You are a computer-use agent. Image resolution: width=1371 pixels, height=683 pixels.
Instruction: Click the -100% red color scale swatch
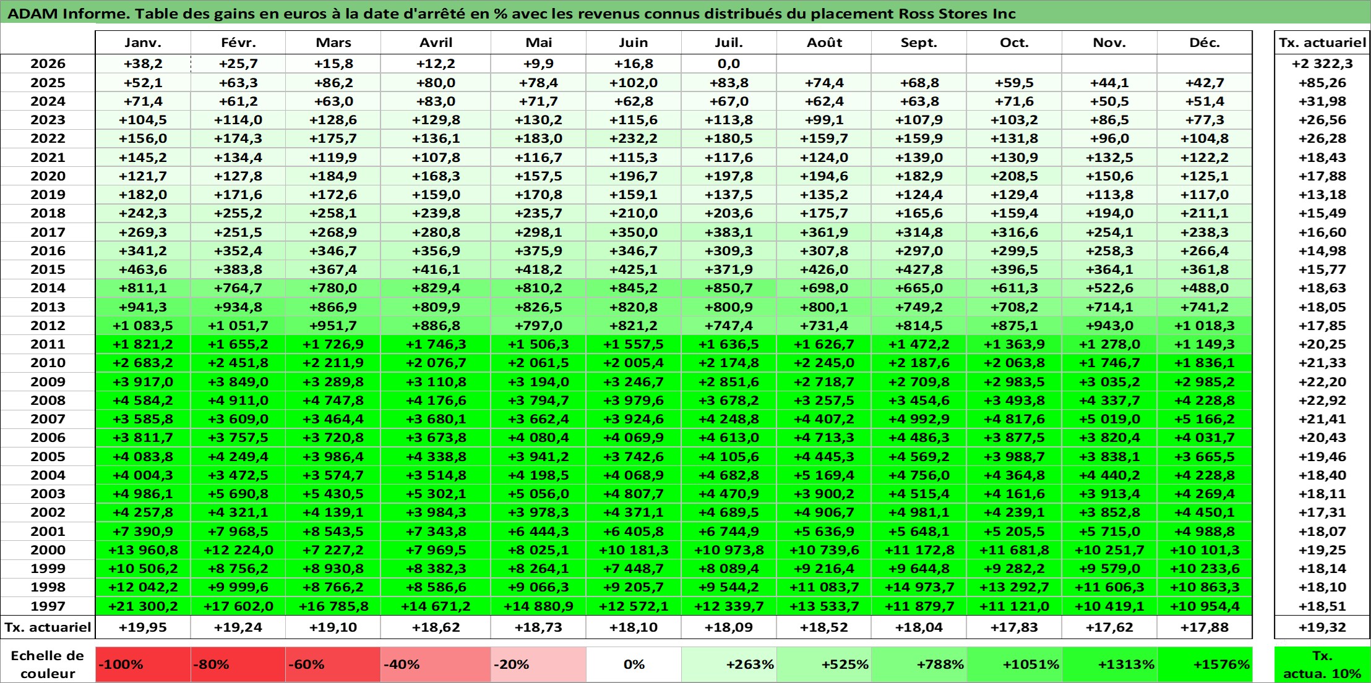(x=143, y=664)
